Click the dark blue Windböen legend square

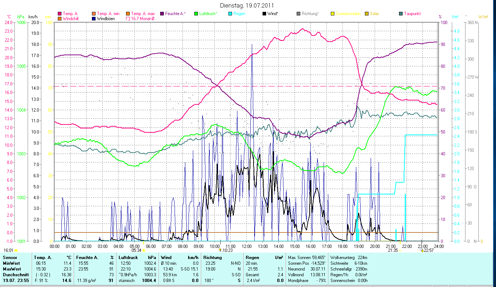(x=94, y=19)
